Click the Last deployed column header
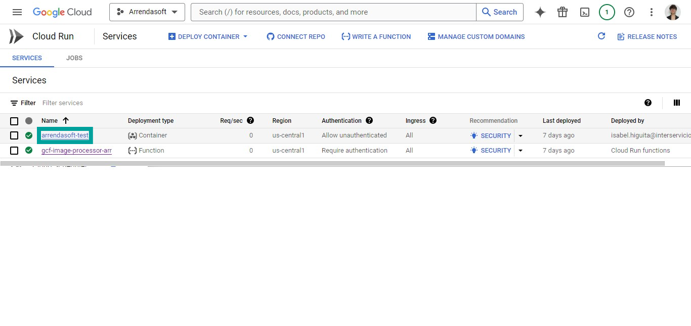 [562, 121]
